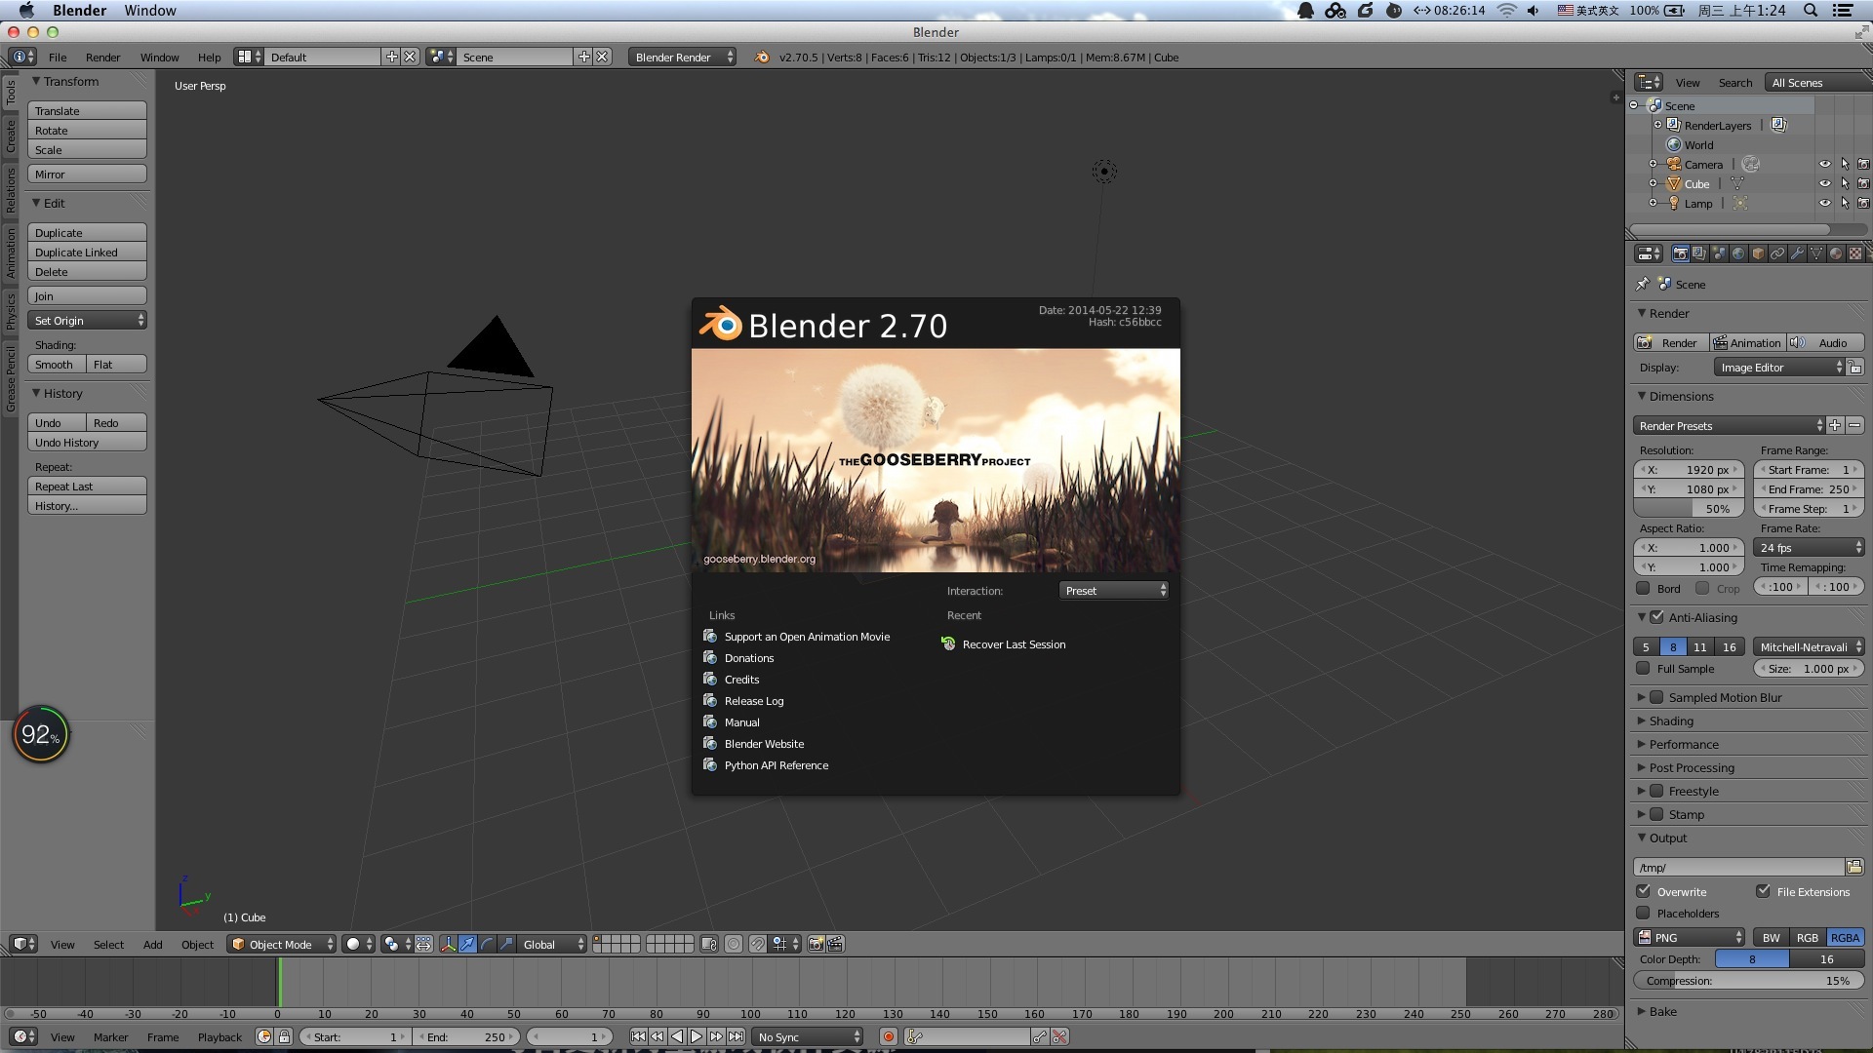This screenshot has height=1053, width=1873.
Task: Enable the Full Sample checkbox
Action: (1644, 669)
